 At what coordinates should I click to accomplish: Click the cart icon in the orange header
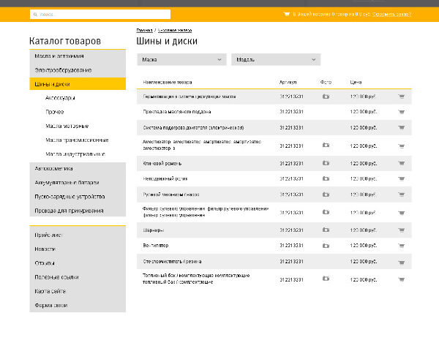286,14
